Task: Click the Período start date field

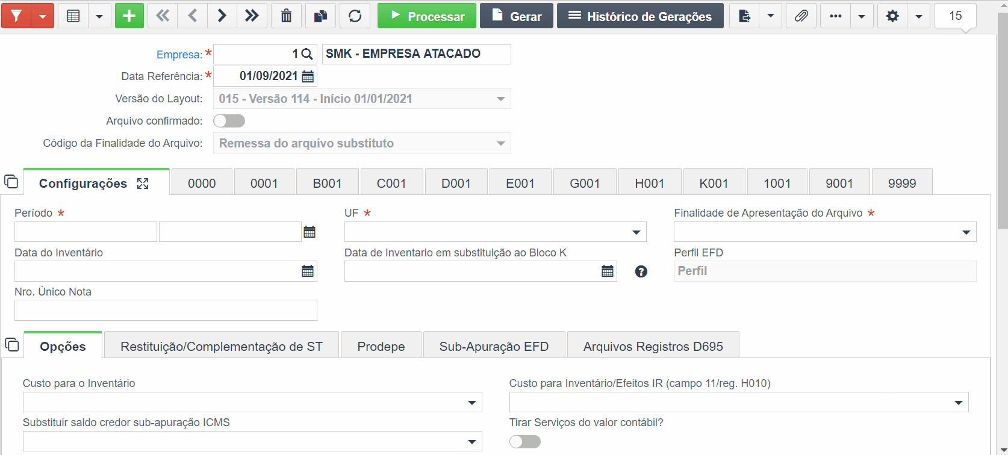Action: point(86,232)
